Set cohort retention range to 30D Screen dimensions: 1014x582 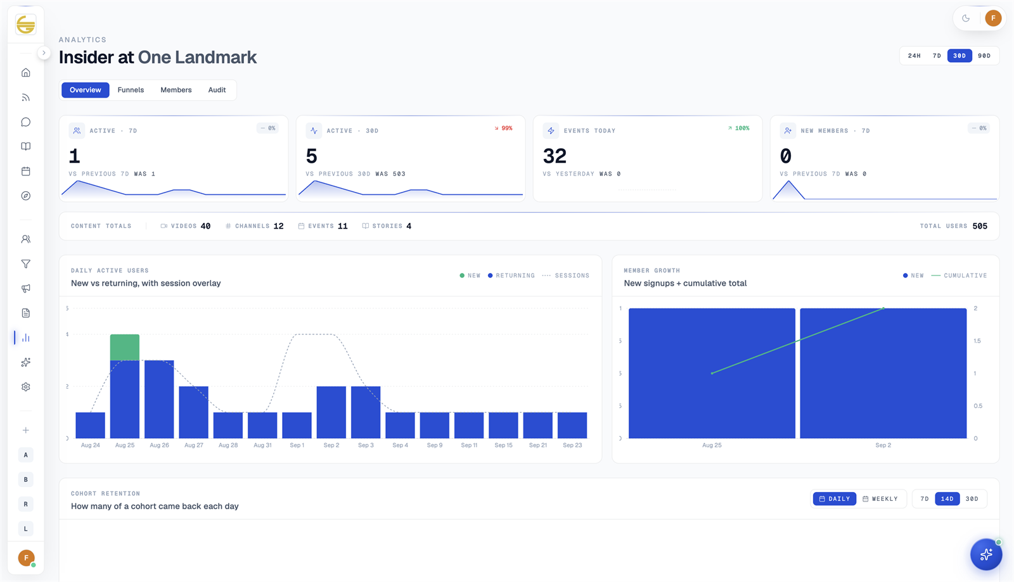(x=972, y=499)
